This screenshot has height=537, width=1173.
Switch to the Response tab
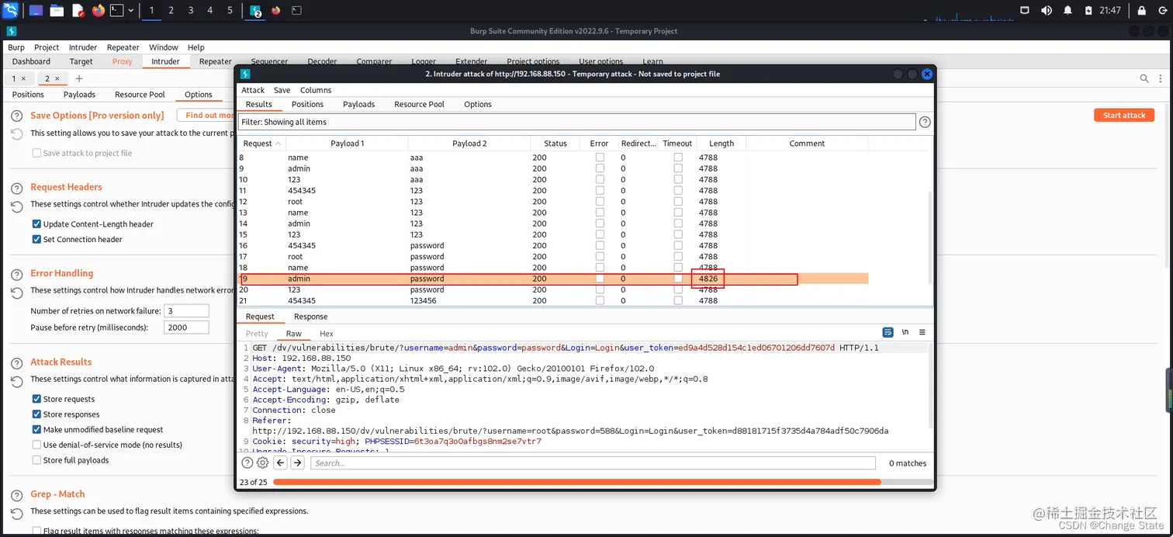(310, 317)
